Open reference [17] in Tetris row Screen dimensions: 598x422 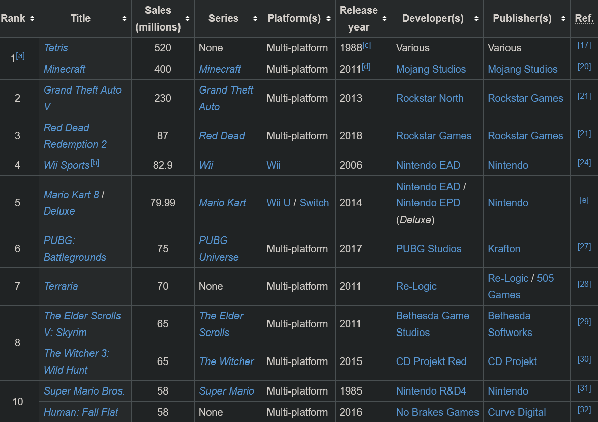584,45
